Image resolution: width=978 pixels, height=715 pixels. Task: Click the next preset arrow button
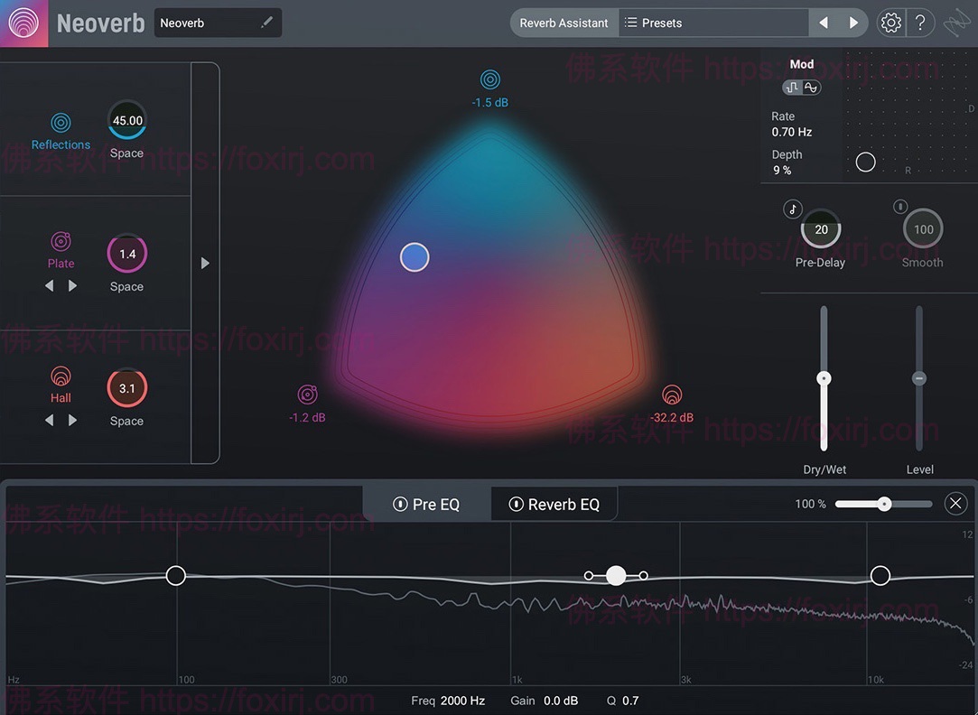853,22
